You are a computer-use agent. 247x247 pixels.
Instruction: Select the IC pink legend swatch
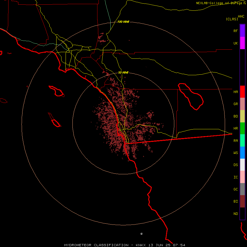point(242,177)
